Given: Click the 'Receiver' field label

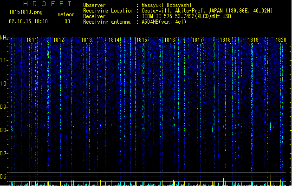Looking at the screenshot, I should tap(94, 16).
